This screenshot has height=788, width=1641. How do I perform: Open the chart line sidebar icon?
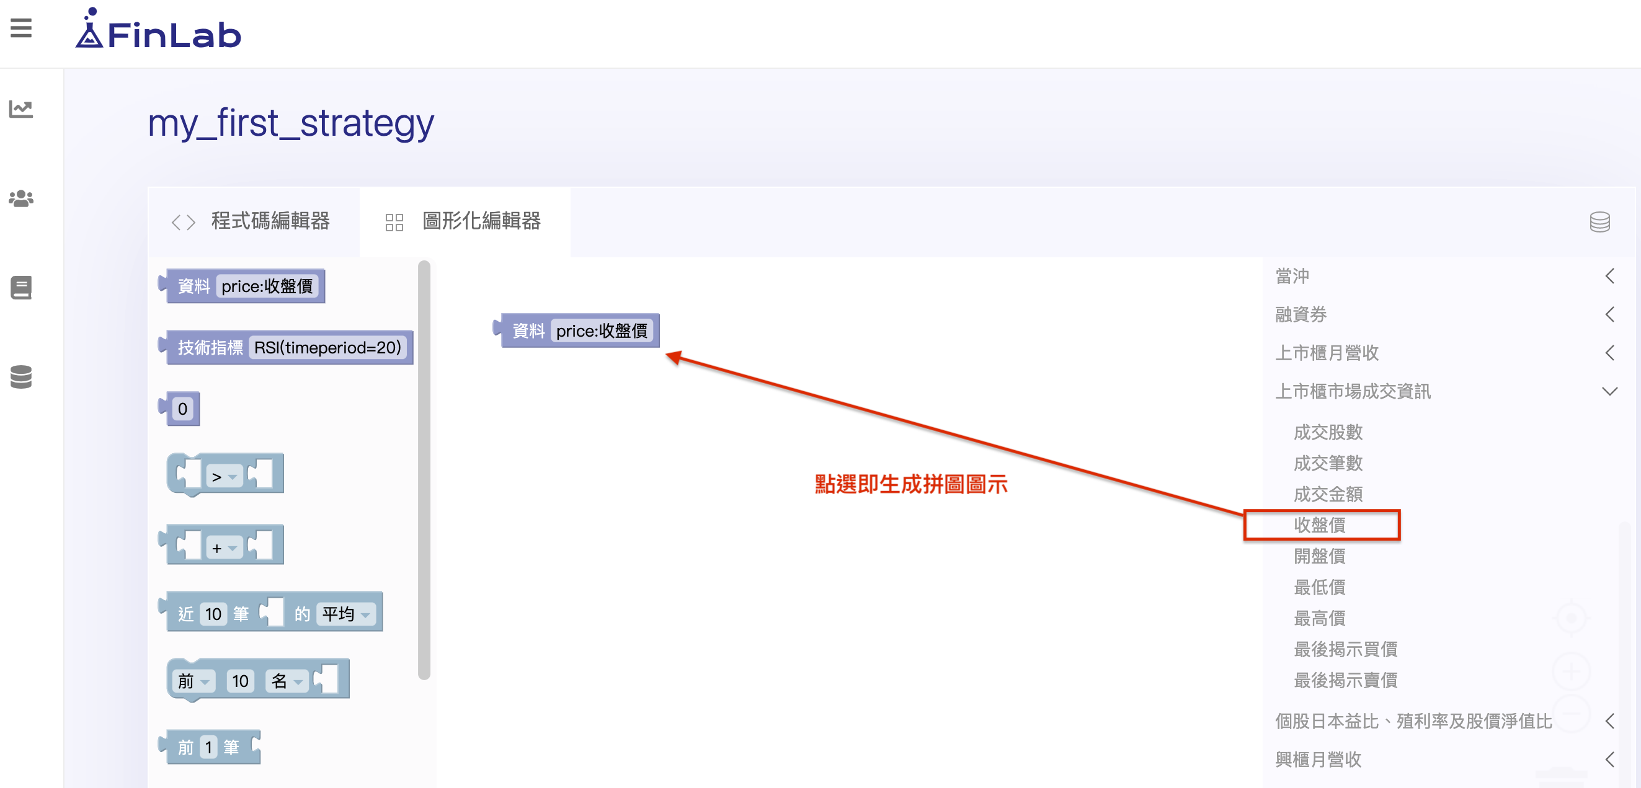[21, 109]
